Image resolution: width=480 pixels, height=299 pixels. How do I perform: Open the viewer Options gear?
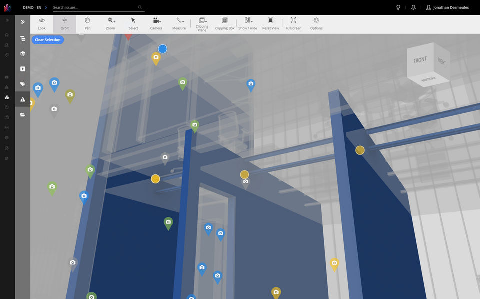pos(316,24)
